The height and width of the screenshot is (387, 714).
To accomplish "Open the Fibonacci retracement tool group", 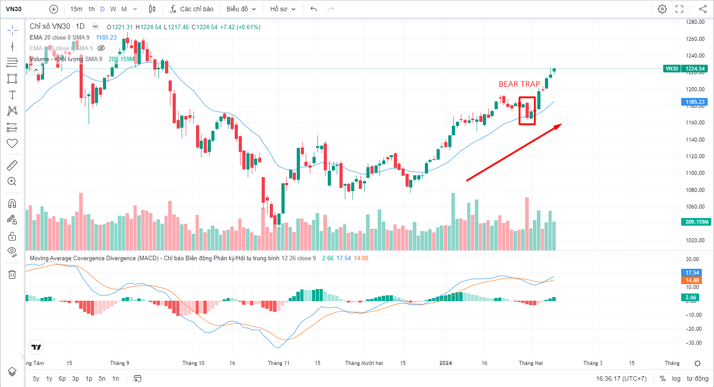I will (12, 62).
